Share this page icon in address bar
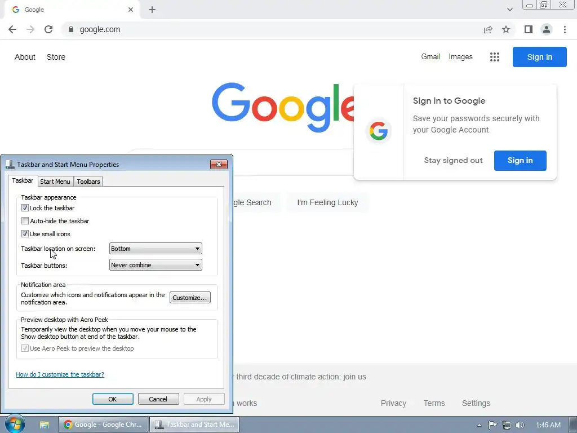577x433 pixels. [488, 29]
